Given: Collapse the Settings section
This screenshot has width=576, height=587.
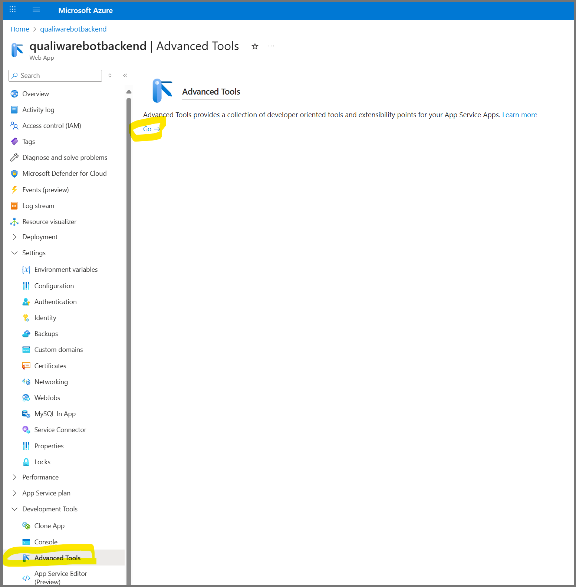Looking at the screenshot, I should (14, 253).
